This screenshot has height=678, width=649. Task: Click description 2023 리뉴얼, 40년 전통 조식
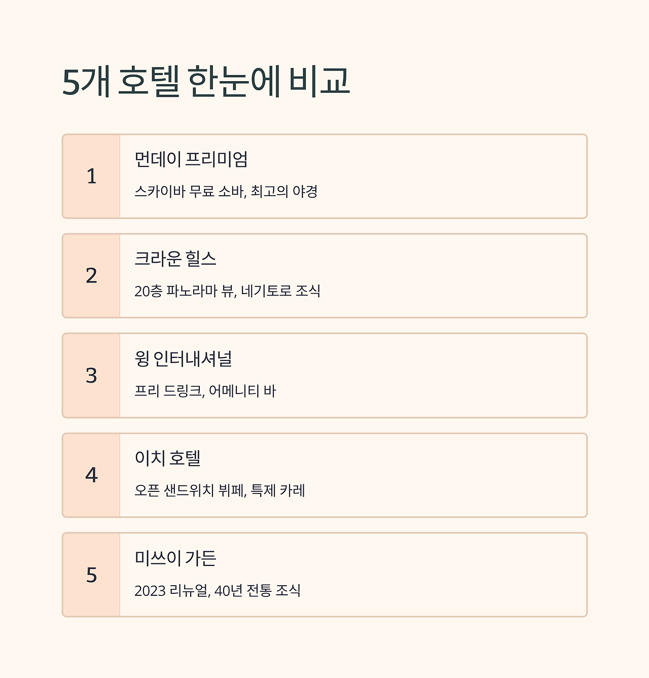click(x=218, y=590)
